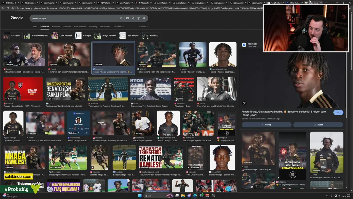Screen dimensions: 353x199
Task: Open the red YouTube 'Renato Nhaga 2026' thumbnail
Action: tap(23, 89)
